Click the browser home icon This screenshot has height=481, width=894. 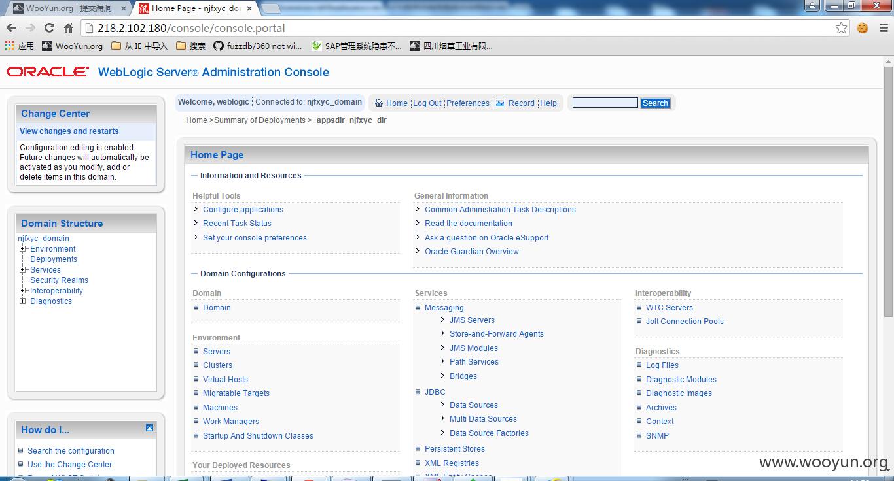pos(68,28)
